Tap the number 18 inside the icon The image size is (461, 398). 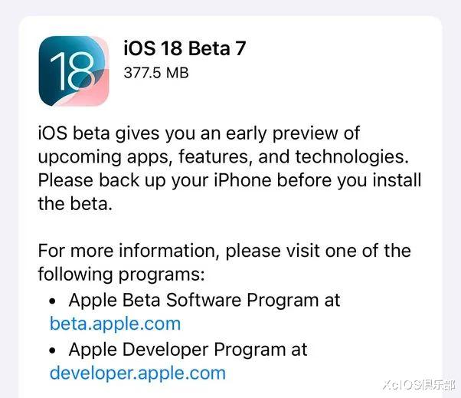point(72,71)
